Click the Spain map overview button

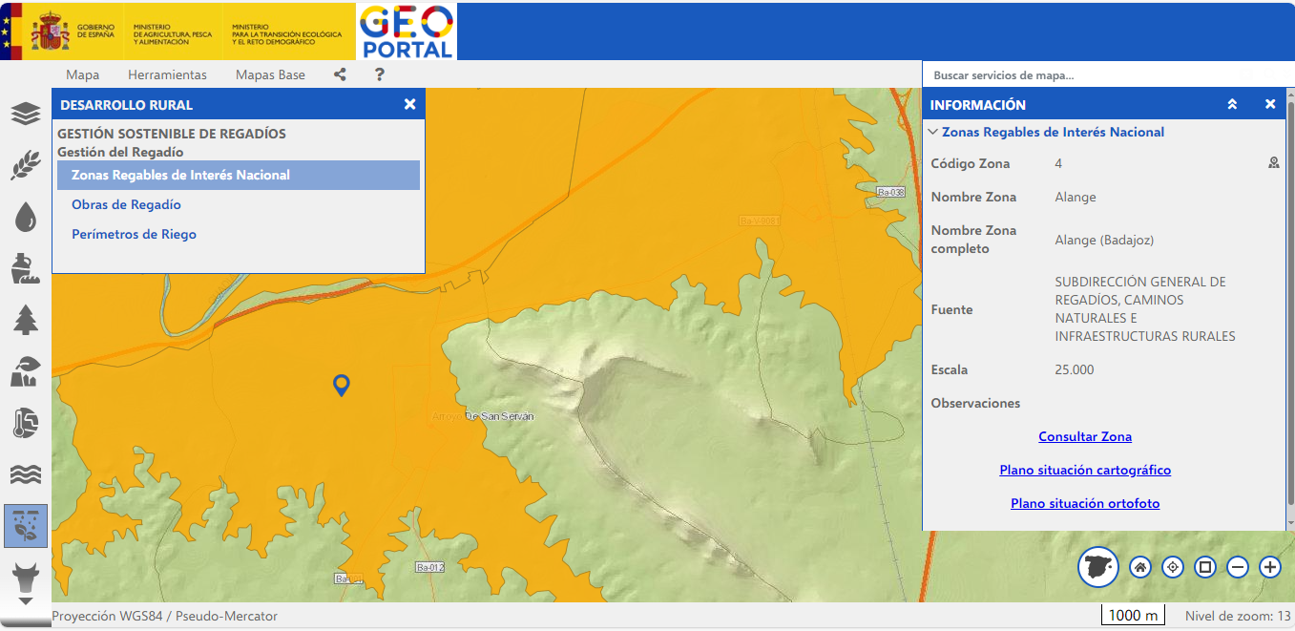1097,567
